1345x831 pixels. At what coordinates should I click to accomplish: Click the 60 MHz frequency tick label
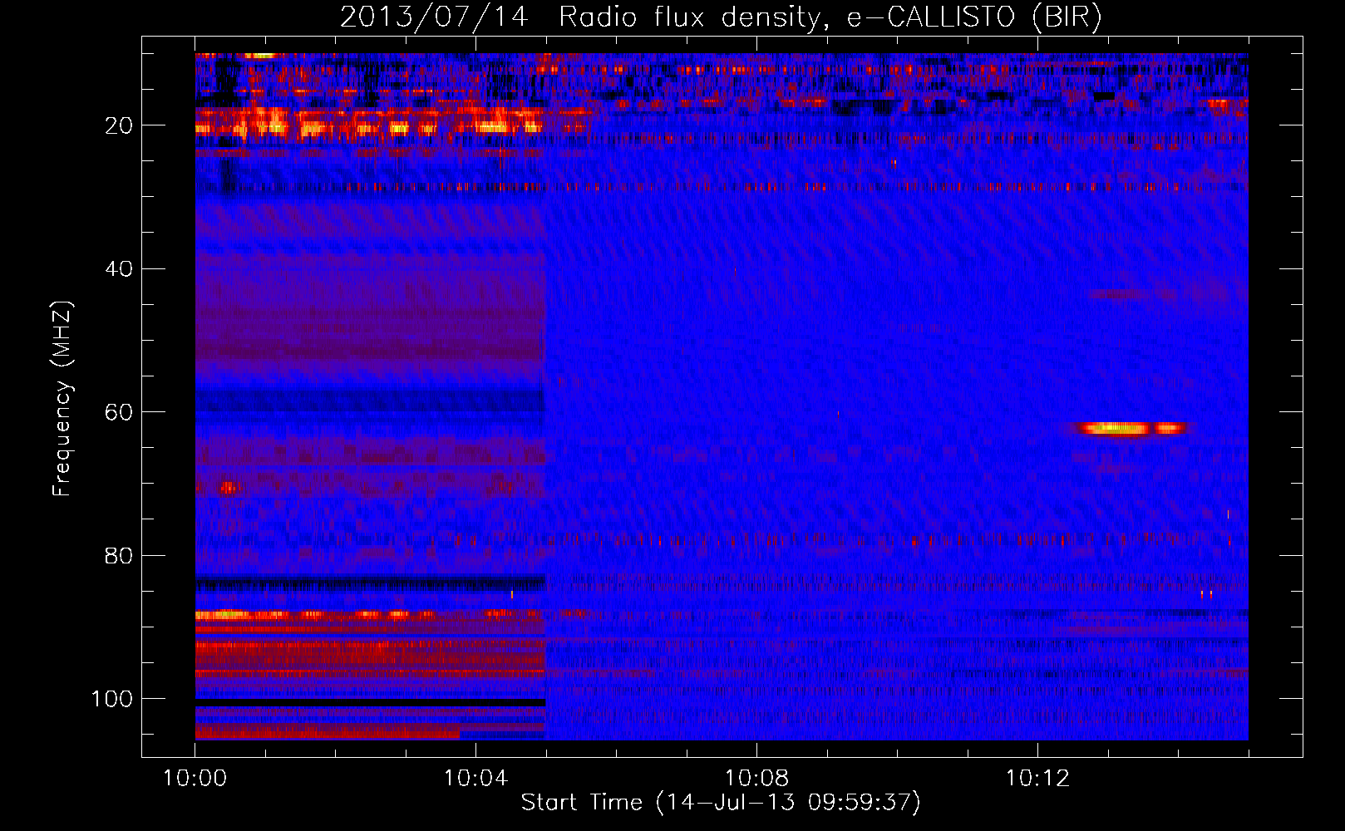pyautogui.click(x=119, y=412)
